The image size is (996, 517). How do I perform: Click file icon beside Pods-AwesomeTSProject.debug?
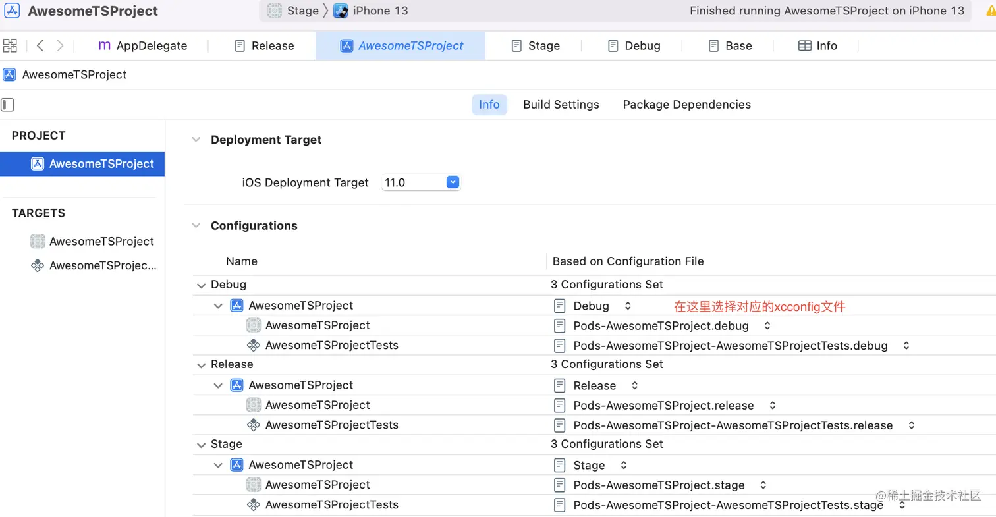pyautogui.click(x=560, y=325)
